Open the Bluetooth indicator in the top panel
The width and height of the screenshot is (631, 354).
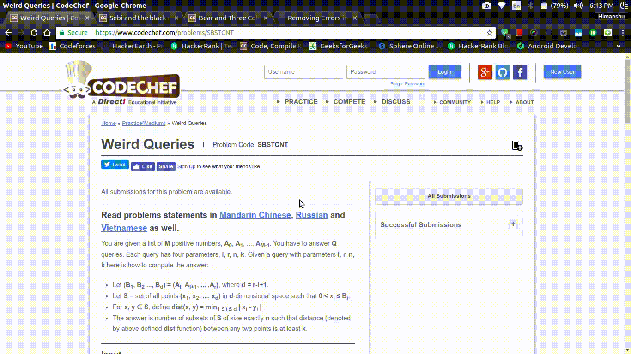pos(530,6)
